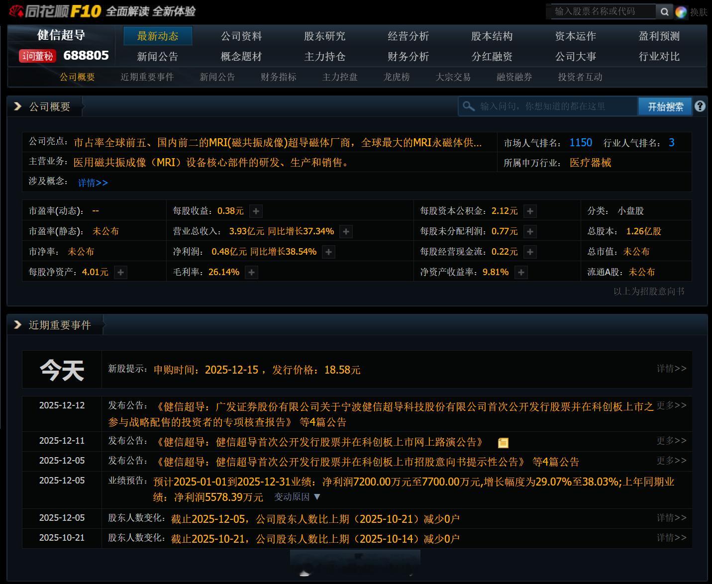712x584 pixels.
Task: Open the 龙虎榜 sub-tab
Action: [397, 77]
